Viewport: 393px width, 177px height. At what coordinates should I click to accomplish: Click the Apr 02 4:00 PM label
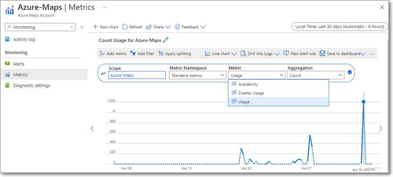(363, 169)
